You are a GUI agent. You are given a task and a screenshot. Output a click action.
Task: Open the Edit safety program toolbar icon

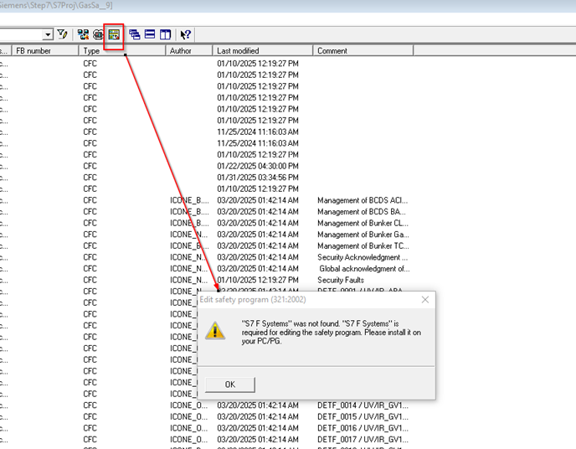114,34
